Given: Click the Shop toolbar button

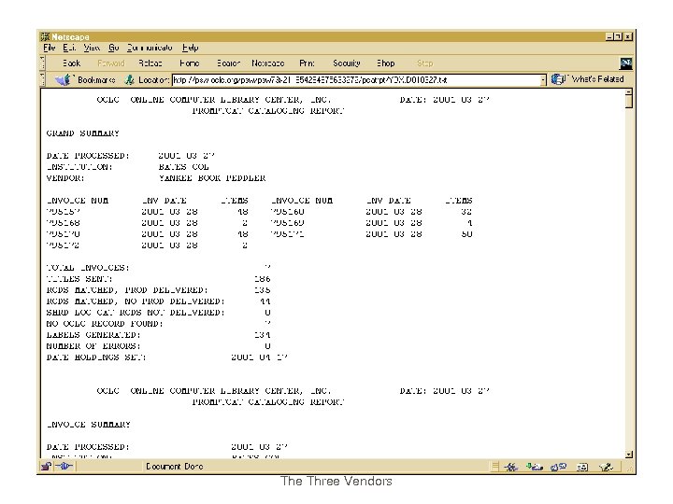Looking at the screenshot, I should (x=385, y=63).
